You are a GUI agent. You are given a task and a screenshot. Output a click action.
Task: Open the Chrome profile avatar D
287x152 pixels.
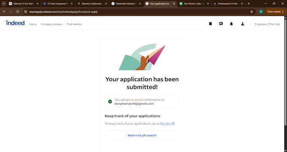click(x=261, y=12)
